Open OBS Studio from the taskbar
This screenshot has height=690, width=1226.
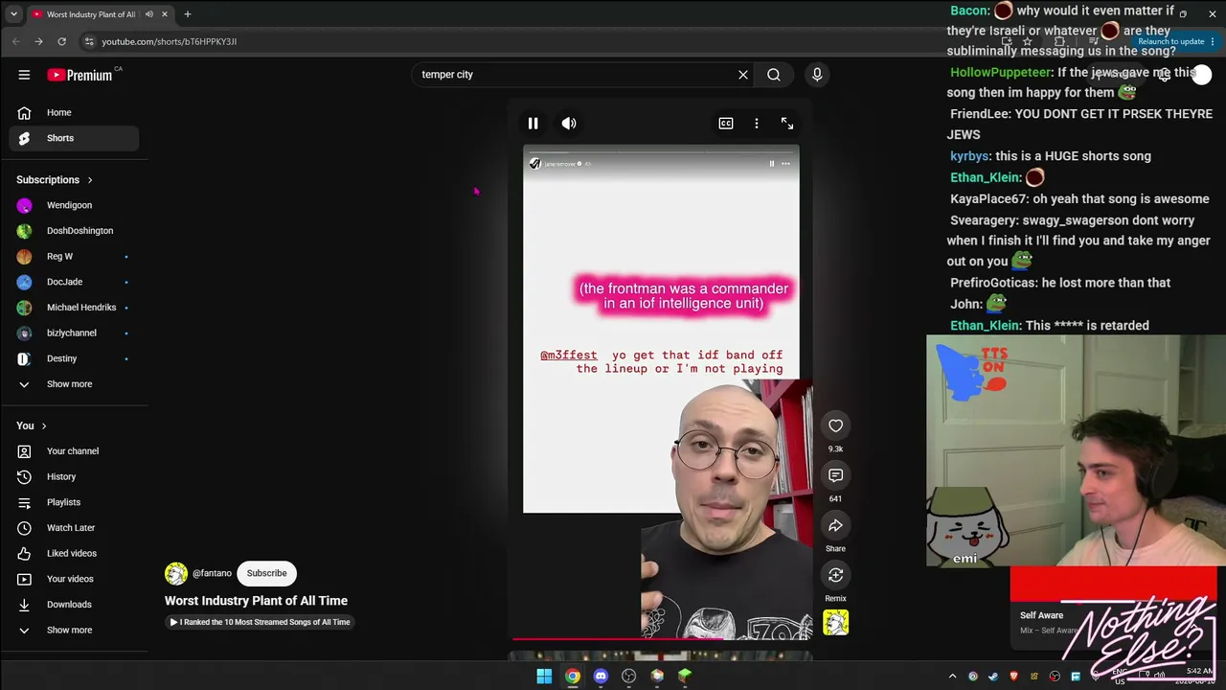tap(629, 677)
